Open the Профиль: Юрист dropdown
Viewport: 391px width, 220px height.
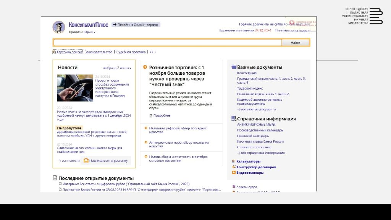click(82, 32)
